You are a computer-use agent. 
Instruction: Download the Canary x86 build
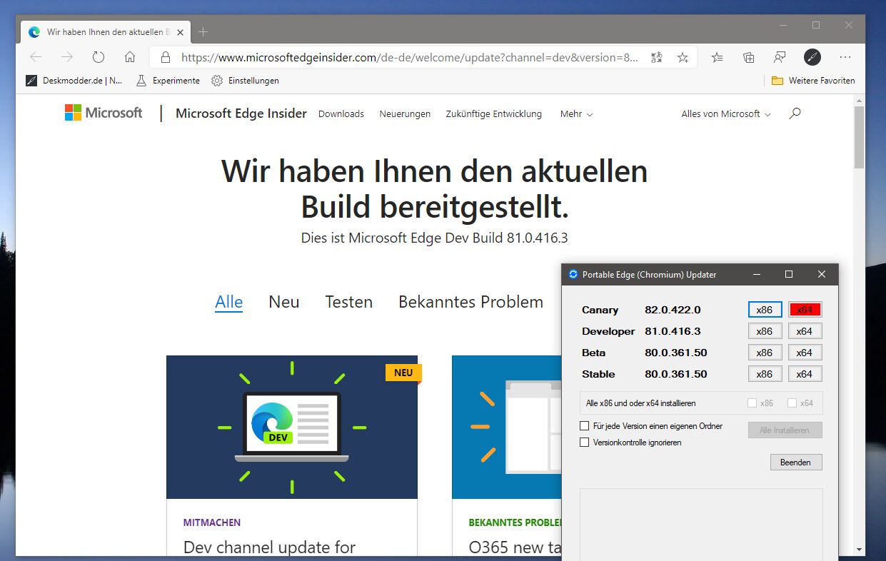765,310
